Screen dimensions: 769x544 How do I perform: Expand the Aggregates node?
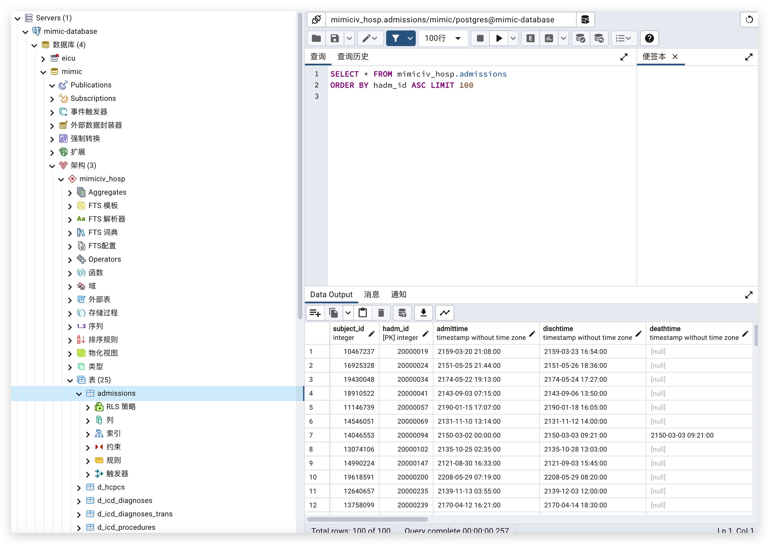[70, 193]
